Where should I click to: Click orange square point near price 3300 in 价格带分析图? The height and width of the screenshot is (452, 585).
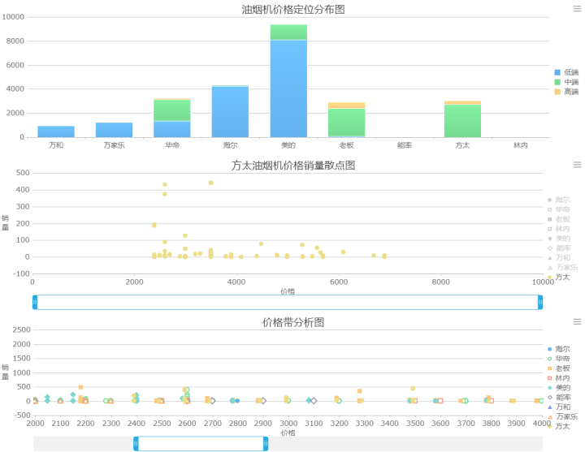point(360,391)
